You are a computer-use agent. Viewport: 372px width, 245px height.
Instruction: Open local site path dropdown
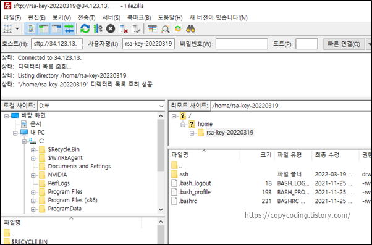[x=161, y=106]
